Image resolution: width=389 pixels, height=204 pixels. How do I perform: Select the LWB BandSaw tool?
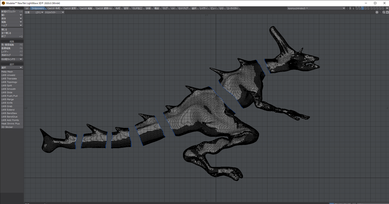coord(12,113)
